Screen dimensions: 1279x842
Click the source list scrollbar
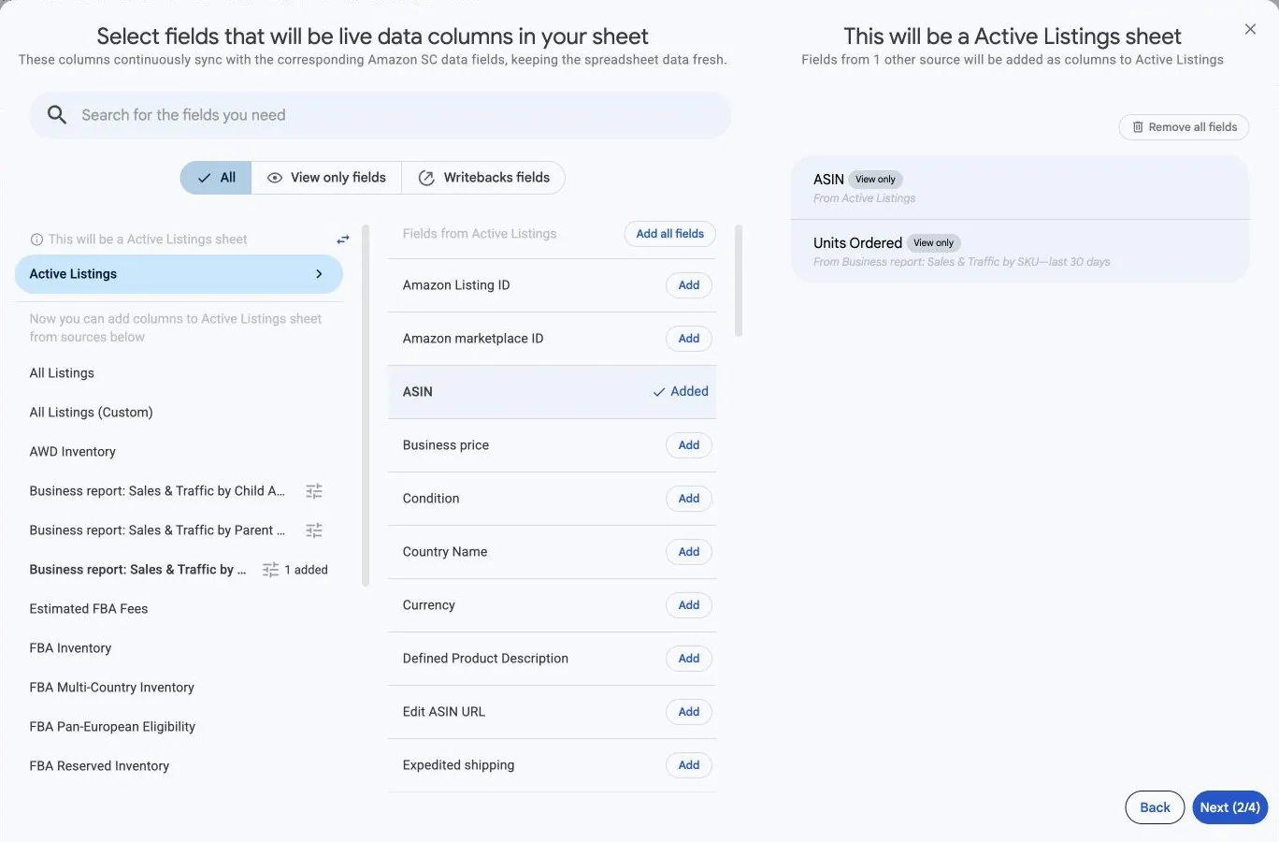tap(366, 406)
